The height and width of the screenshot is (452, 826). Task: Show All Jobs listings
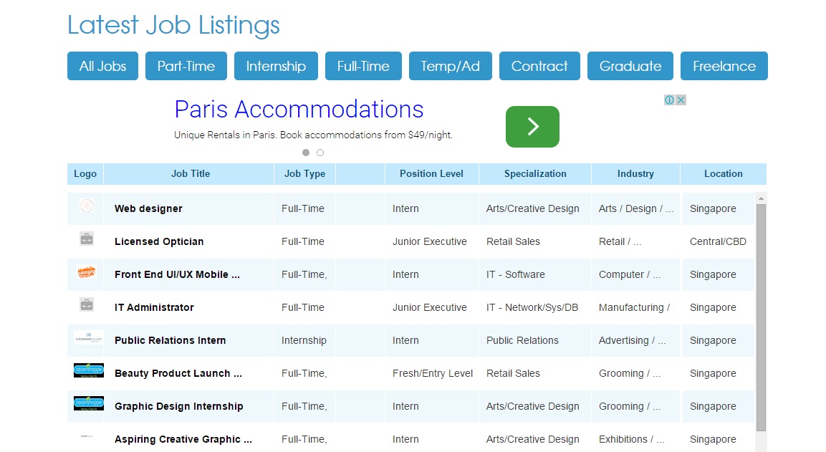pyautogui.click(x=103, y=66)
